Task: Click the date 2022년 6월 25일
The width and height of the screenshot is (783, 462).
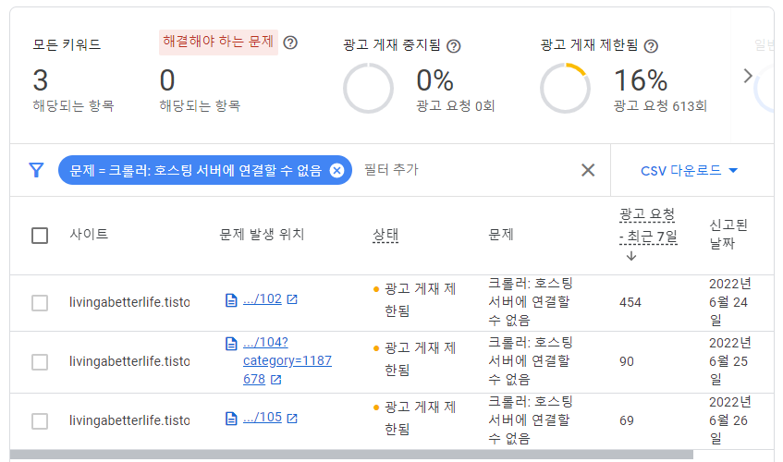Action: [730, 361]
